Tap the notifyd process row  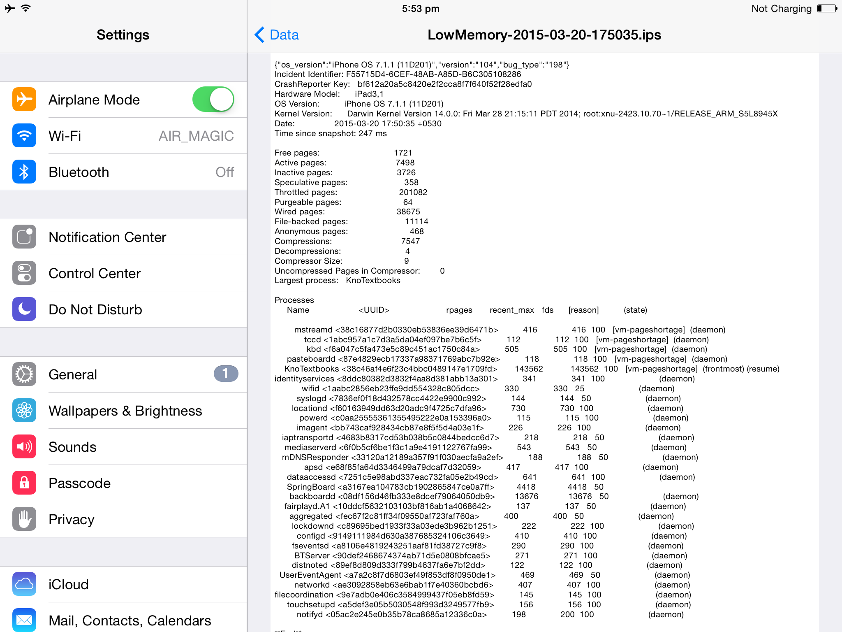(490, 615)
